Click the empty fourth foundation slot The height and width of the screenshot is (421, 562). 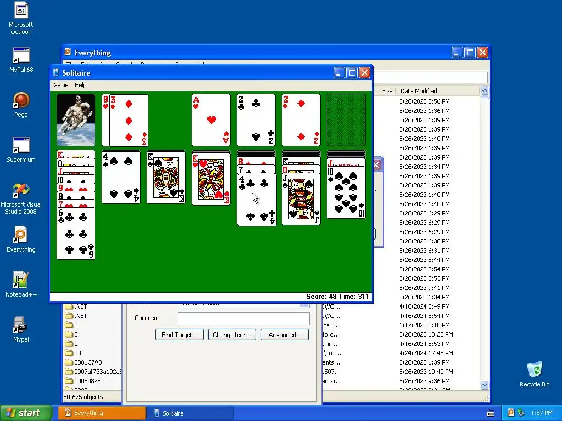(346, 120)
